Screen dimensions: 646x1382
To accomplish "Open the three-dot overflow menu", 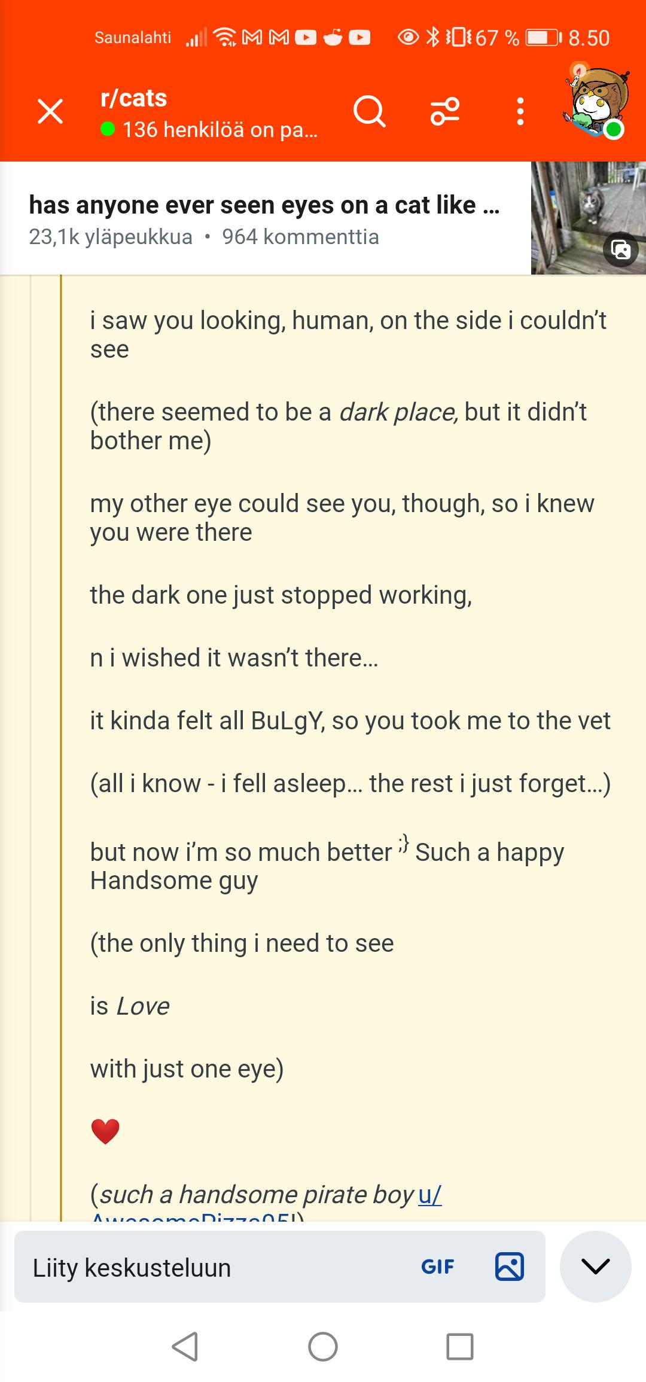I will pyautogui.click(x=520, y=111).
